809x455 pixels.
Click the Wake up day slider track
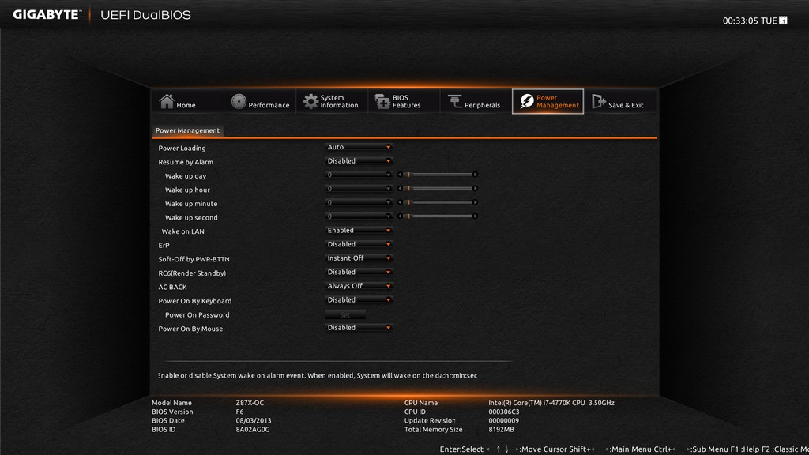pos(438,175)
